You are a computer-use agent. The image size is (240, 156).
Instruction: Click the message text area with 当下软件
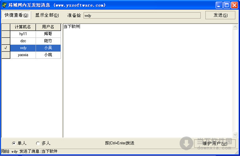(x=148, y=81)
